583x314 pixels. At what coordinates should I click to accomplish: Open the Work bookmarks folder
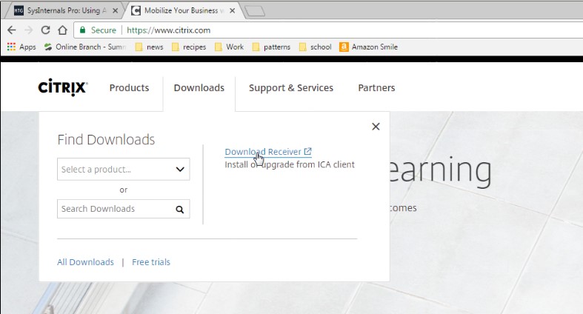point(230,47)
